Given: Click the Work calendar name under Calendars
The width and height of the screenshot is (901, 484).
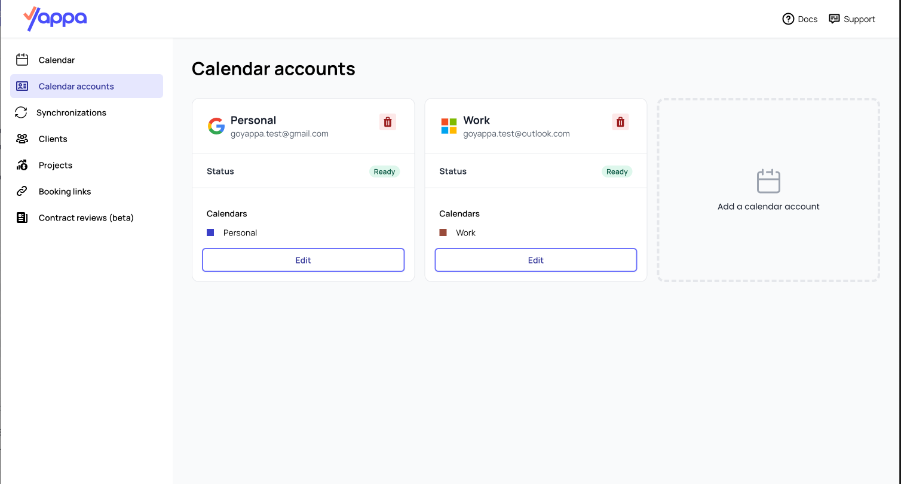Looking at the screenshot, I should pos(465,232).
